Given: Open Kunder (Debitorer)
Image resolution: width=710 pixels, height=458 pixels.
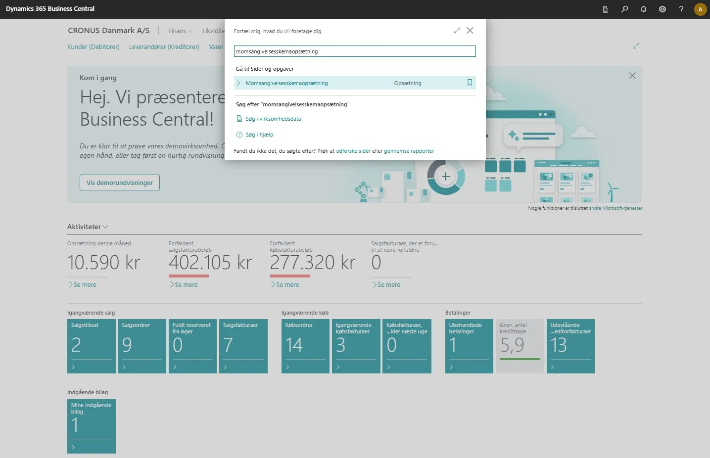Looking at the screenshot, I should 94,47.
